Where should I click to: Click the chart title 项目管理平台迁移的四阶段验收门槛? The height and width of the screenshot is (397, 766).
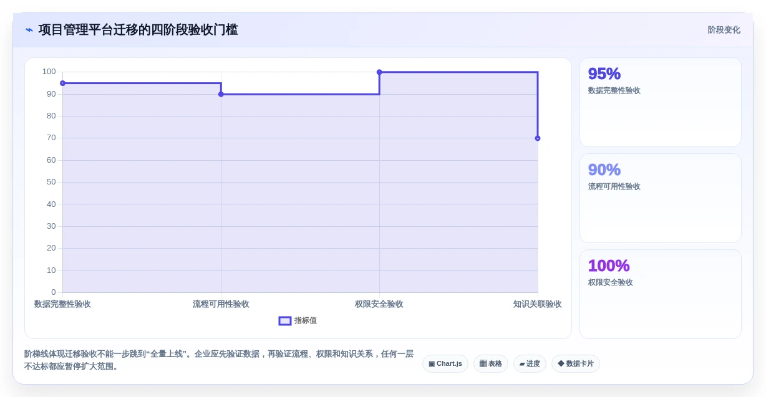tap(138, 30)
